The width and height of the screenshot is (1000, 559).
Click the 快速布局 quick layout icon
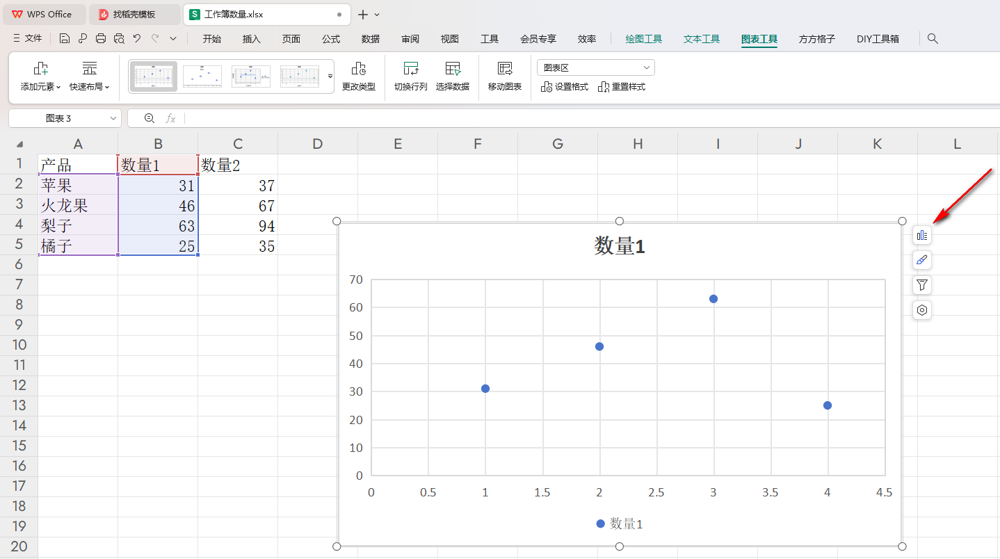tap(90, 68)
